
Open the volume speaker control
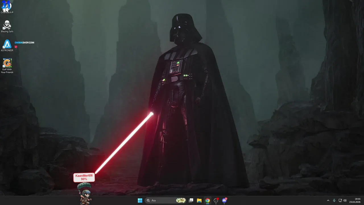pos(345,200)
